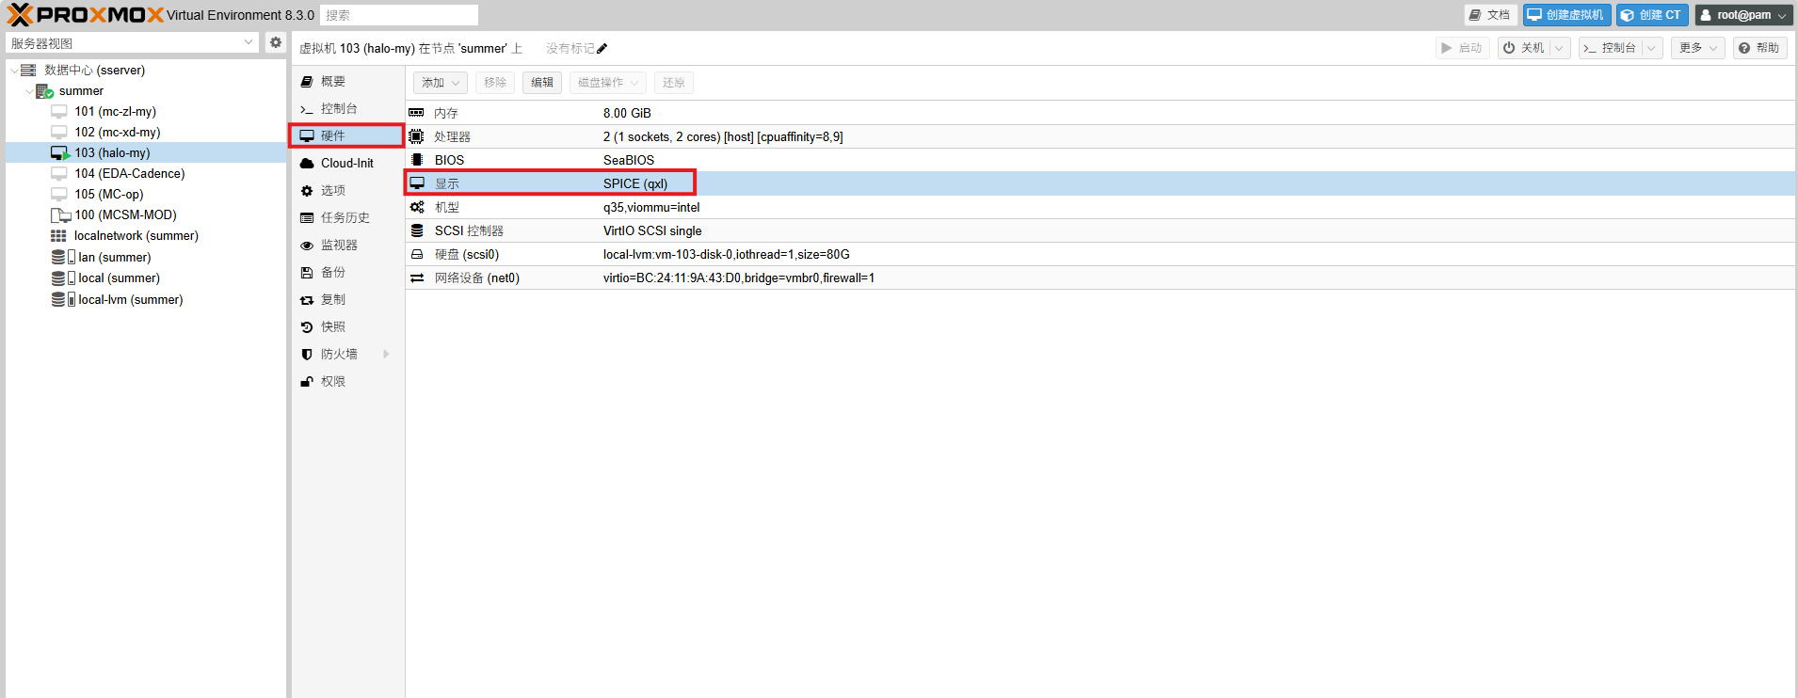This screenshot has height=698, width=1798.
Task: Open the root@pam user menu
Action: click(1743, 15)
